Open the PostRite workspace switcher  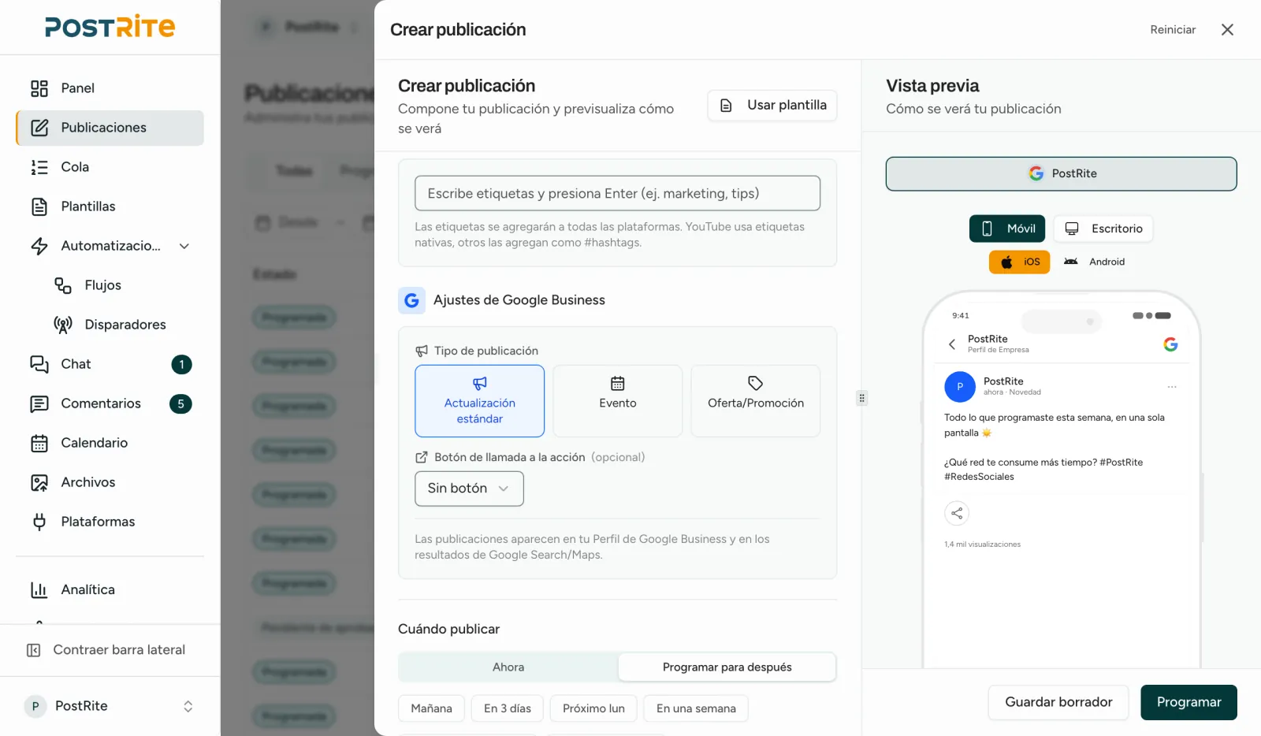110,706
